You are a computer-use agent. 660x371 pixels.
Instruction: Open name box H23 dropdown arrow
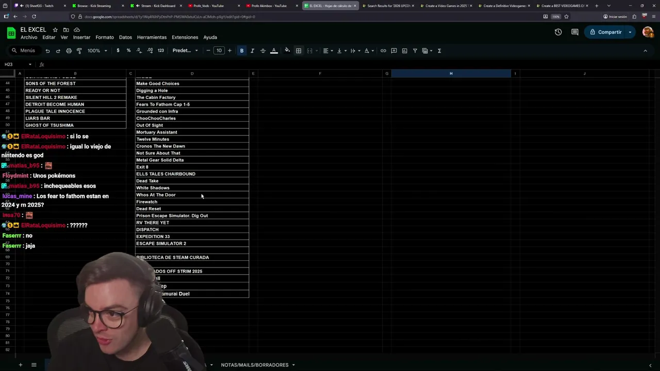pos(30,64)
